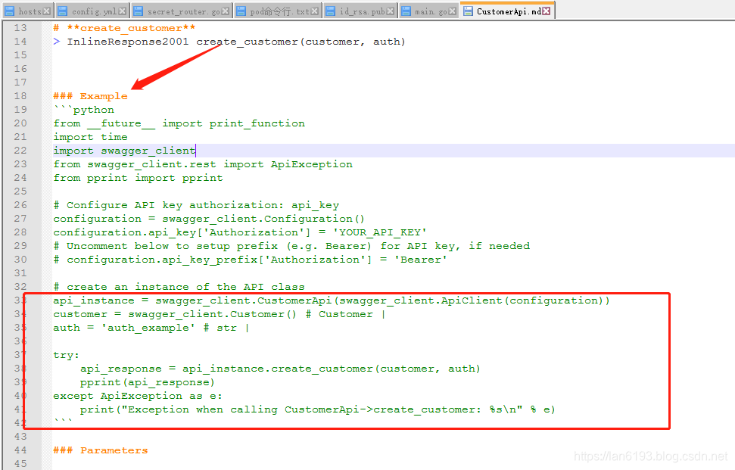Close the config.yml tab

click(123, 11)
